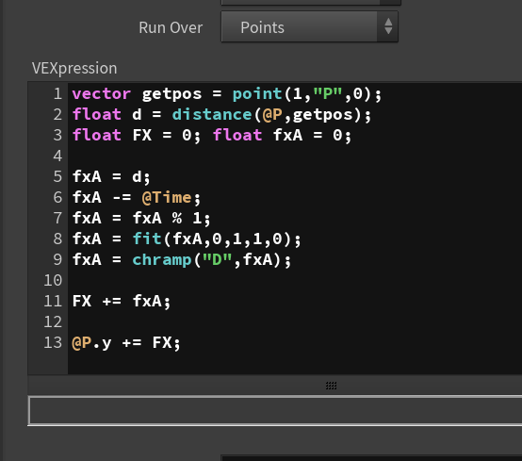This screenshot has width=522, height=461.
Task: Click code line 11 'FX += fxA;'
Action: (122, 302)
